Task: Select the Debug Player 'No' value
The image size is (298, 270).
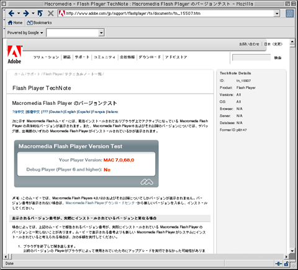Action: (x=107, y=169)
